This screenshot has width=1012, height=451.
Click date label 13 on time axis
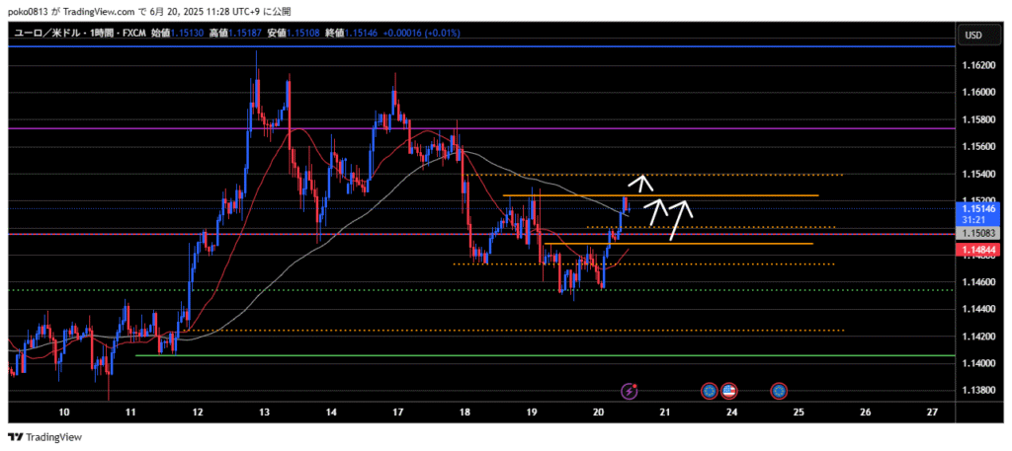click(264, 411)
